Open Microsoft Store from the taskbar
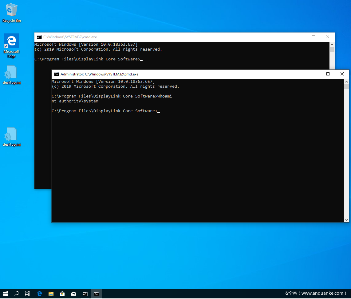Screen dimensions: 351x299 tap(62, 293)
